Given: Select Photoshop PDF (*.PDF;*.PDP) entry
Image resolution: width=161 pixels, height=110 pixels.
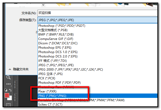Looking at the screenshot, I should [x=97, y=83].
